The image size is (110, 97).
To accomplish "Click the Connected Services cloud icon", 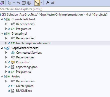I will click(x=13, y=53).
